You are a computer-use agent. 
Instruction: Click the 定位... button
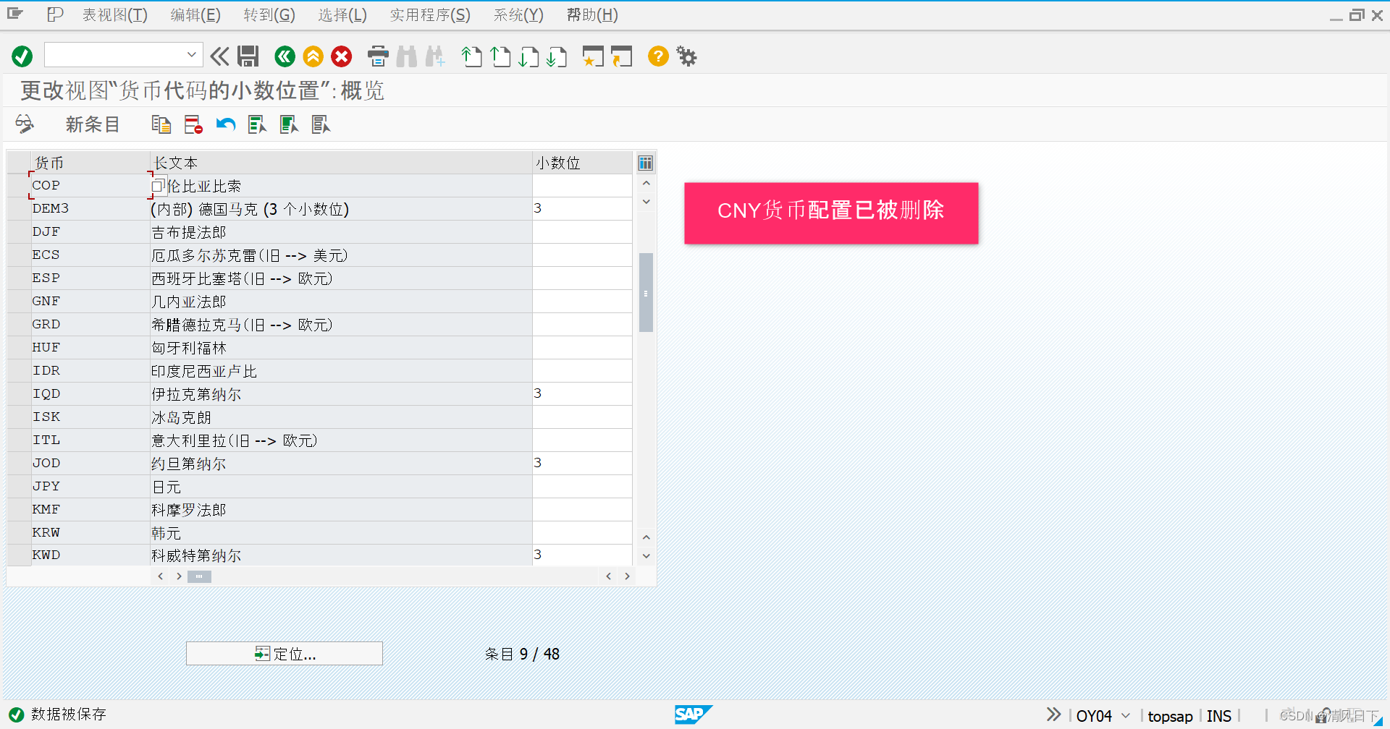click(285, 654)
